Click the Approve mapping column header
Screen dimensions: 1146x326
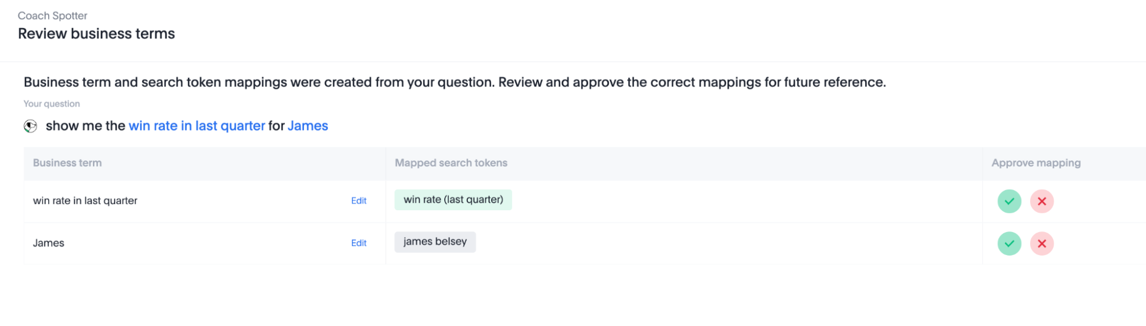point(1036,163)
